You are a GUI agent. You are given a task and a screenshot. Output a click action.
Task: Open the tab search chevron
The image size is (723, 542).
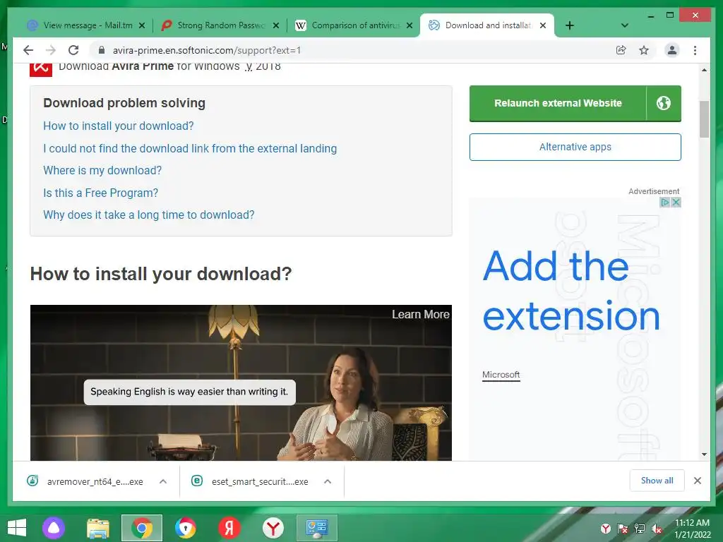[x=625, y=25]
